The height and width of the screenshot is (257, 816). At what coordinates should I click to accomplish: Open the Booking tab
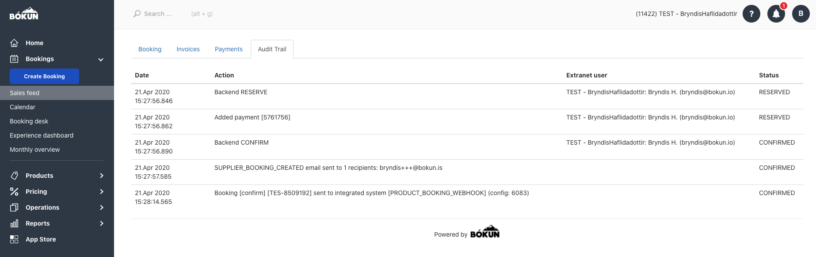[x=150, y=49]
